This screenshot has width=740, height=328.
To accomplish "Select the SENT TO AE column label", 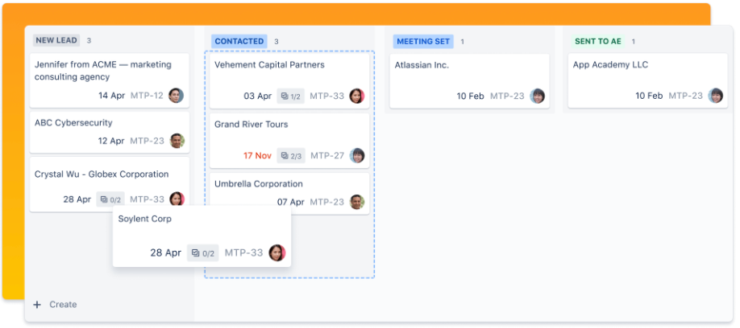I will pos(598,41).
